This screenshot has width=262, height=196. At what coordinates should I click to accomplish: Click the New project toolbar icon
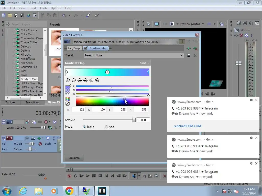pos(4,15)
